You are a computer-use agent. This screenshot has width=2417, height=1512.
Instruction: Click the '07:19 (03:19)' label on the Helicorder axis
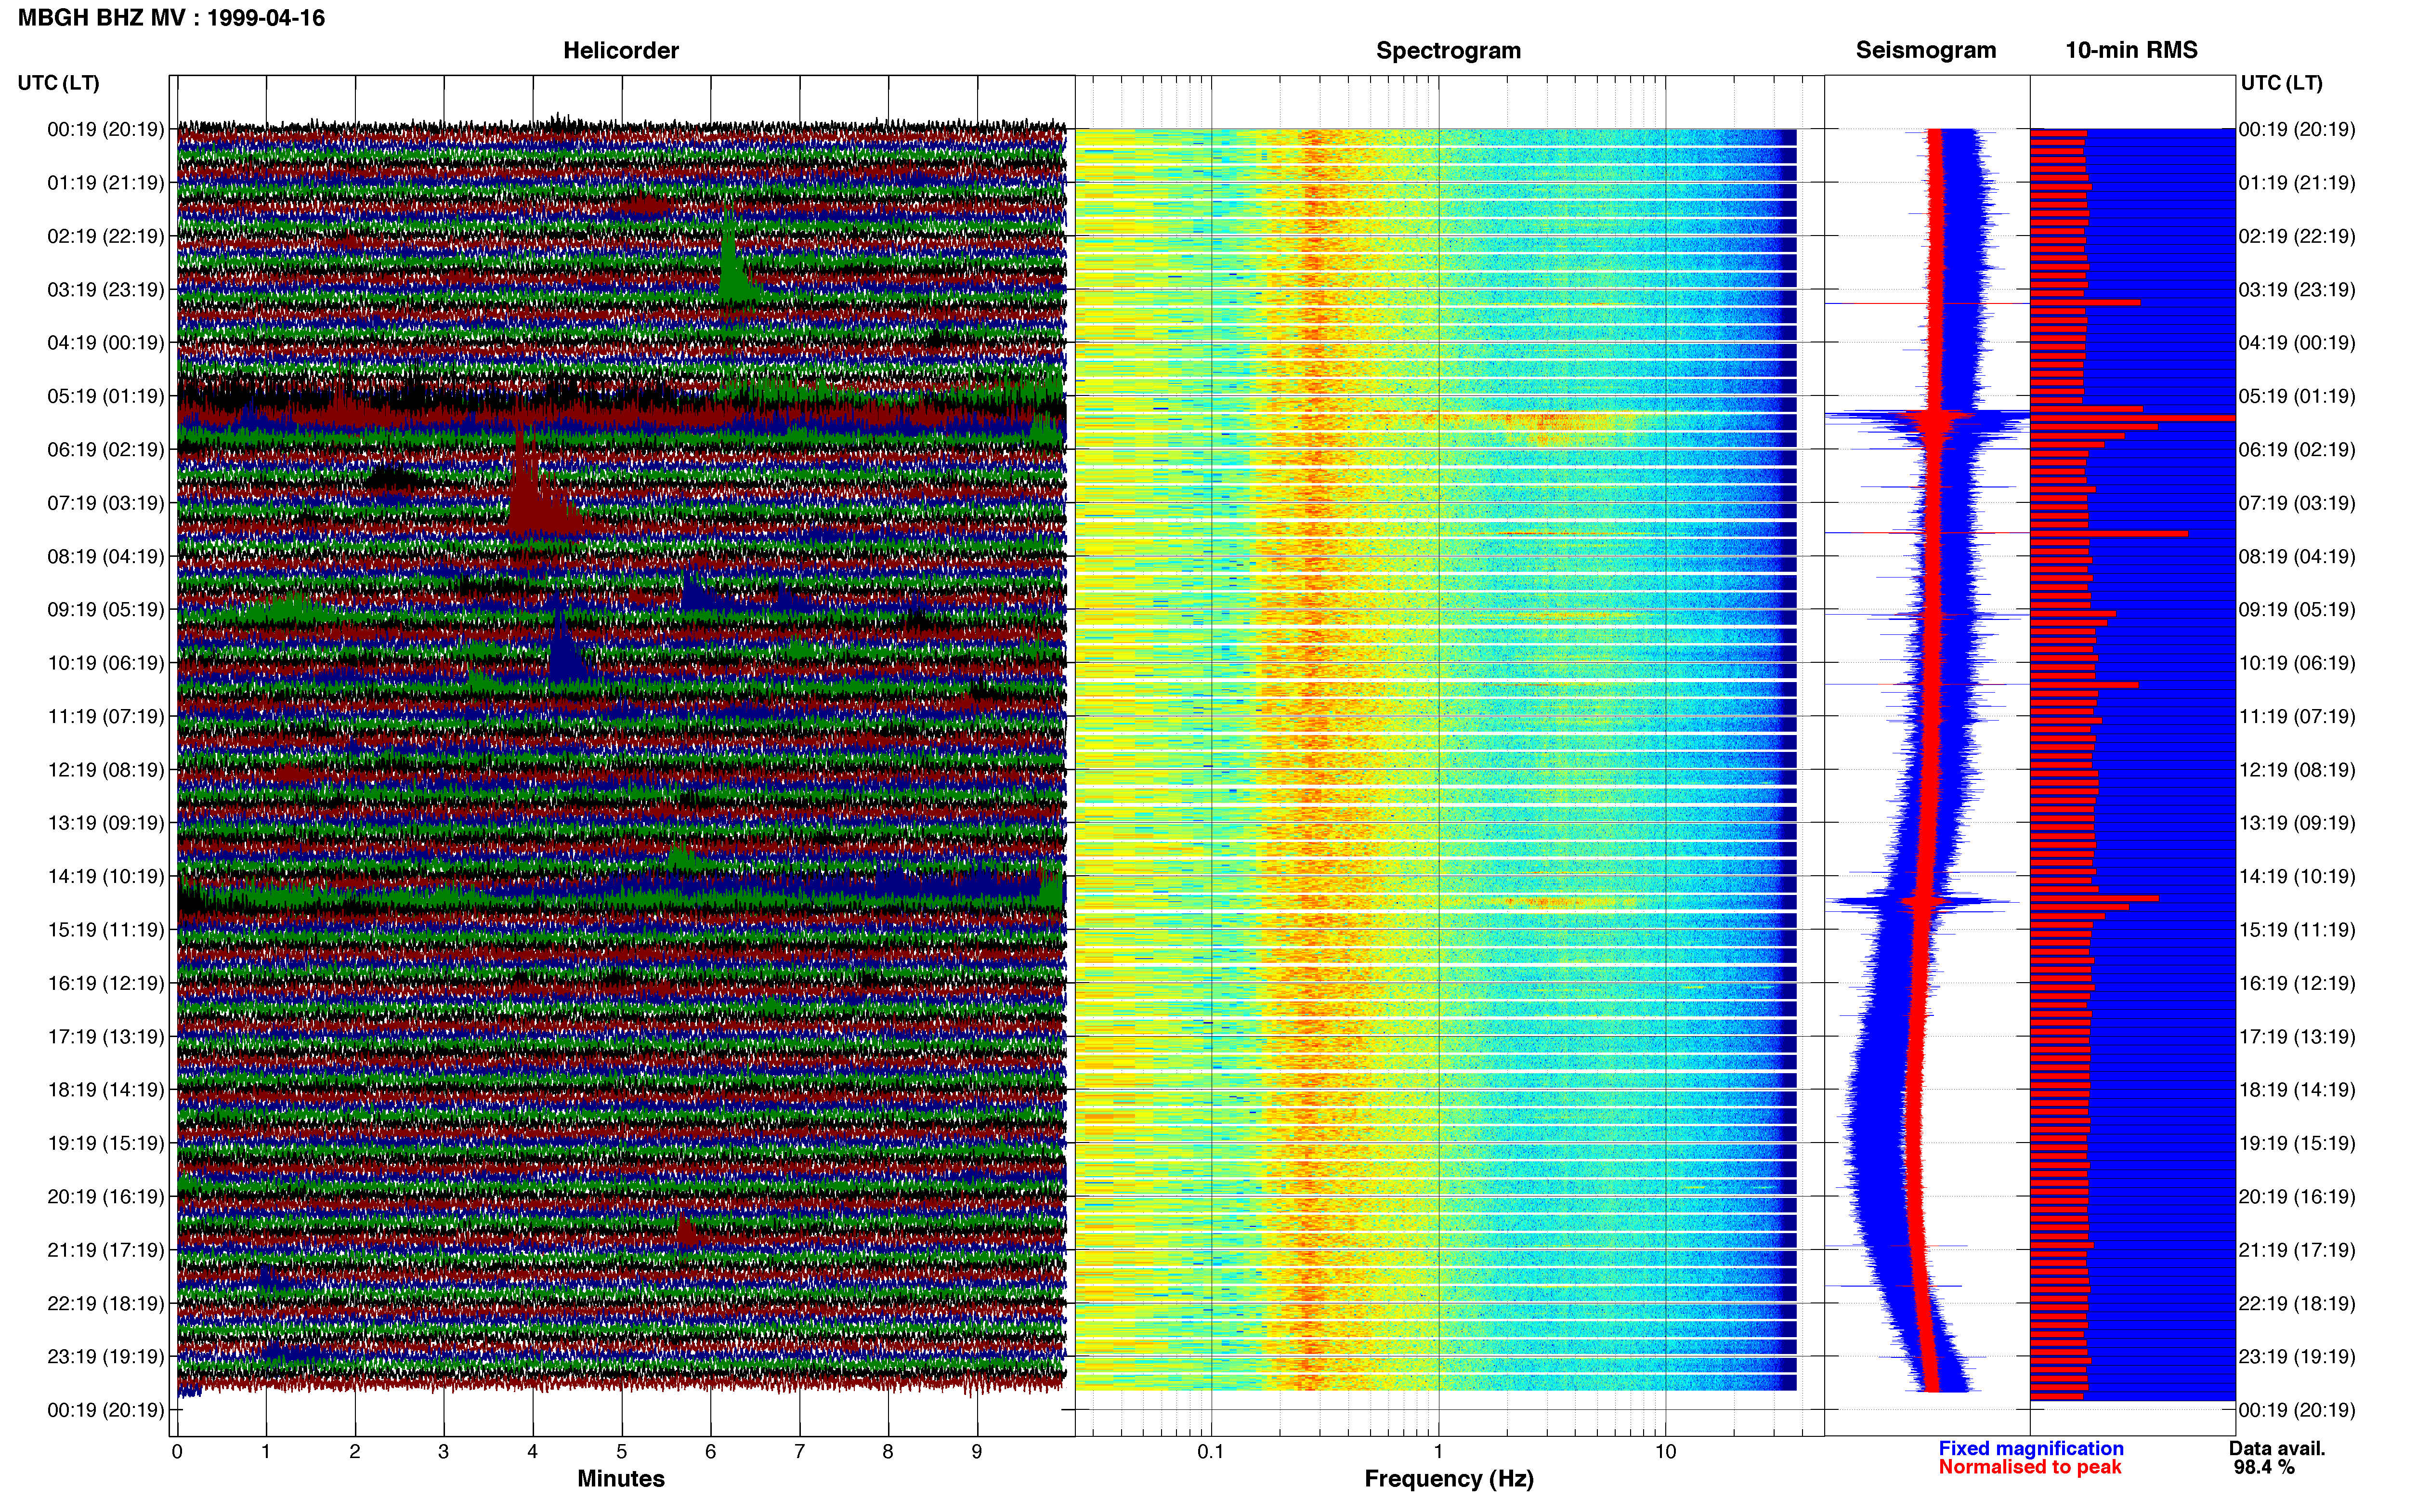click(106, 502)
